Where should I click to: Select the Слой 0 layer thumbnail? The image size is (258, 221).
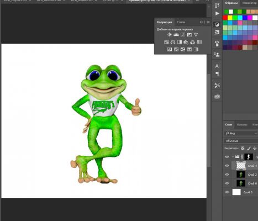(x=241, y=183)
